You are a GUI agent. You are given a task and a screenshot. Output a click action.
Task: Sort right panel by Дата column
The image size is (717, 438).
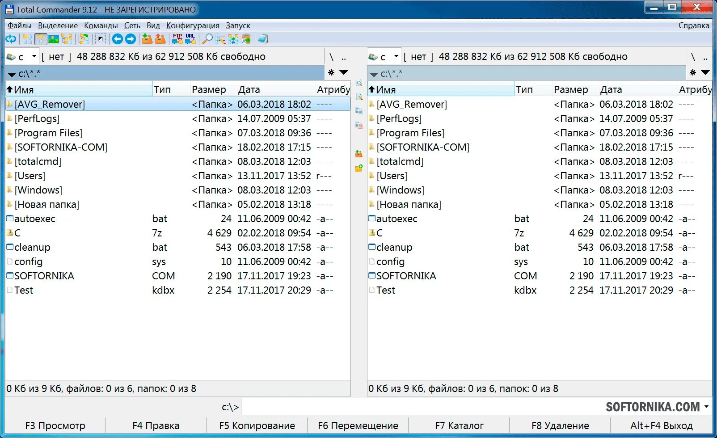638,89
